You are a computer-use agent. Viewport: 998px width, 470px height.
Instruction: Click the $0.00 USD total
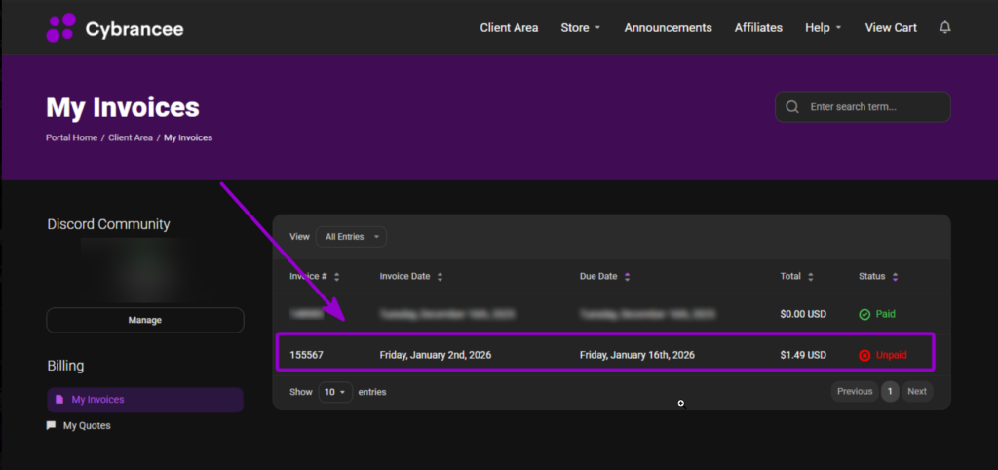(x=803, y=314)
